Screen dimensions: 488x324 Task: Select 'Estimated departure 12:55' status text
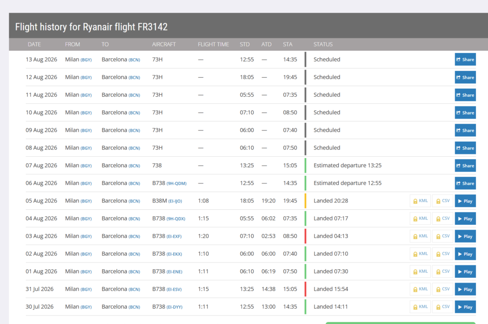click(x=347, y=183)
